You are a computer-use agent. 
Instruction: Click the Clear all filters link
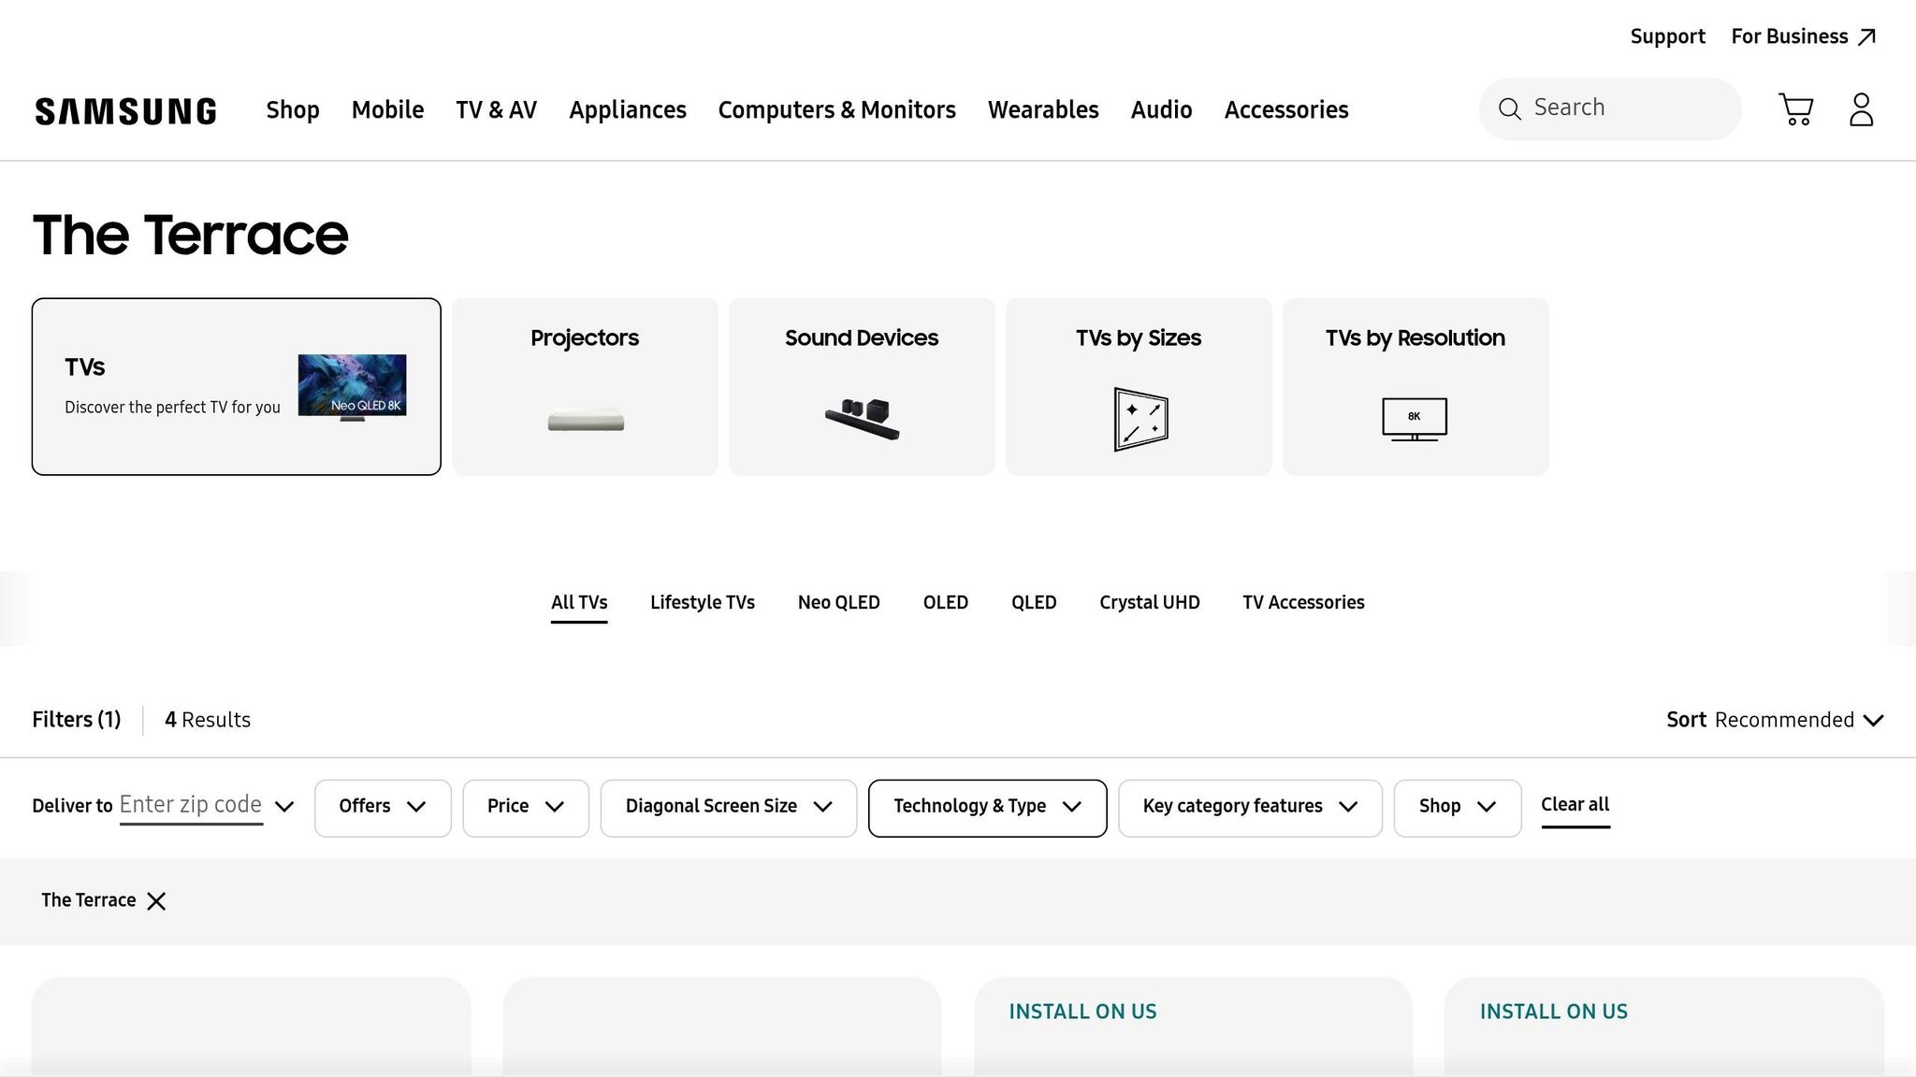pyautogui.click(x=1575, y=805)
